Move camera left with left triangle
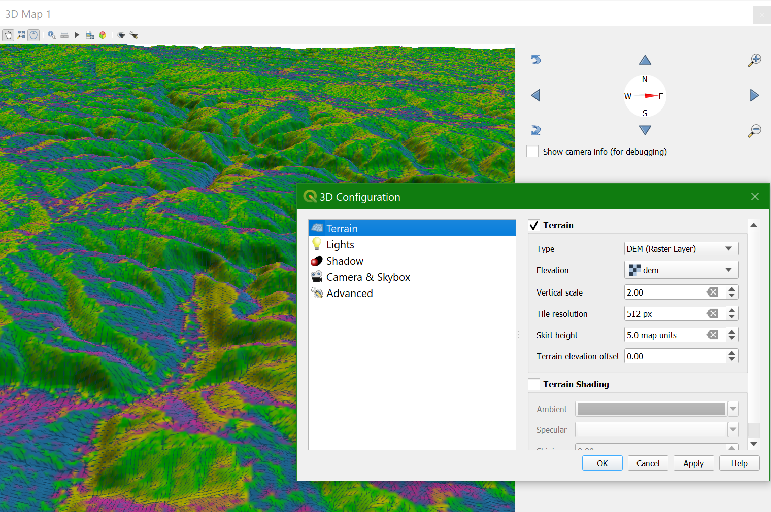The image size is (771, 512). coord(535,95)
